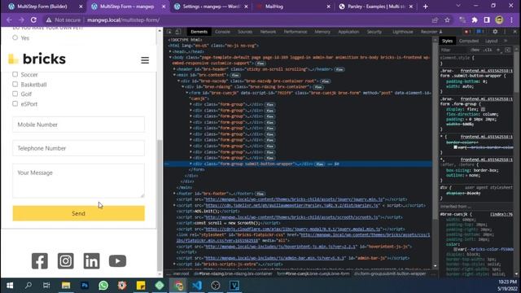Open the Instagram social icon
This screenshot has height=293, width=521.
65,261
